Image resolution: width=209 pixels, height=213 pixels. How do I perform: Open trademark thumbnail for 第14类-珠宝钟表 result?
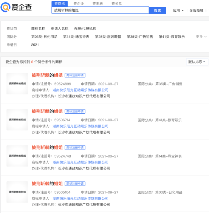[17, 156]
